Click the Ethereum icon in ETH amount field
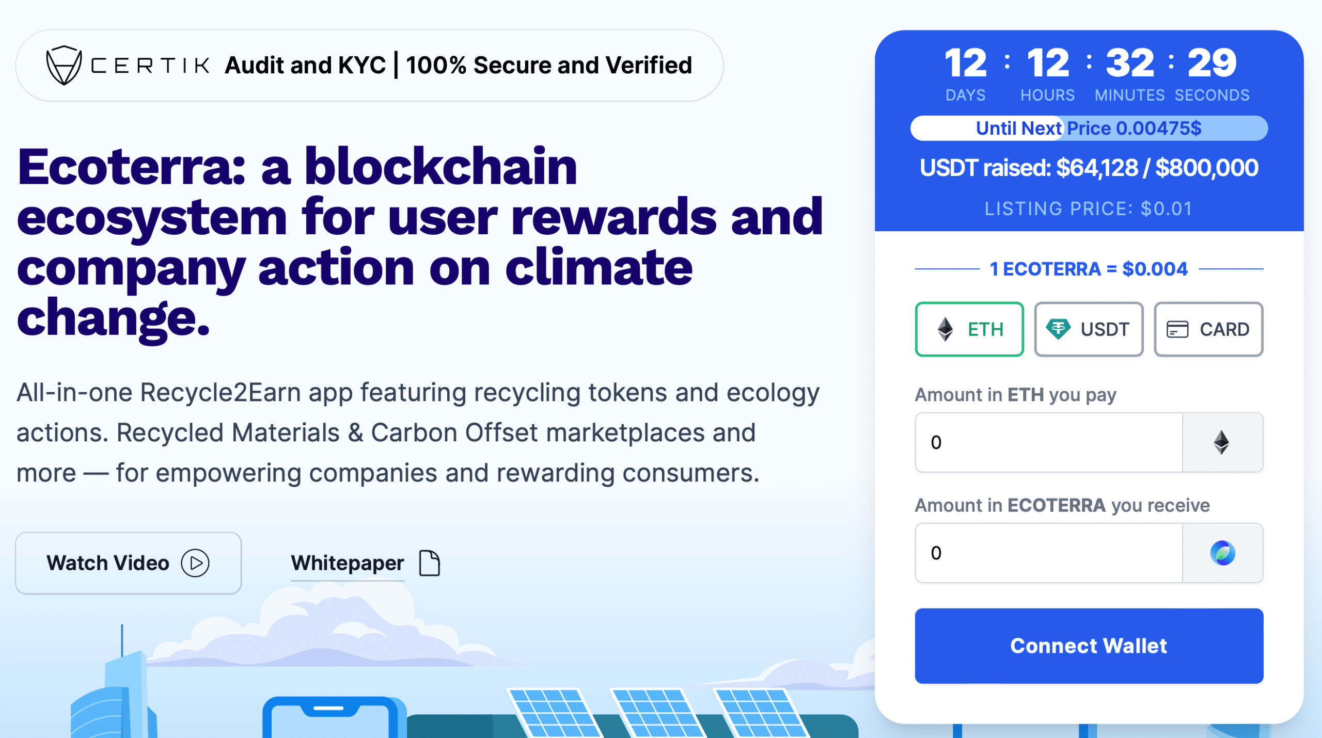Viewport: 1322px width, 738px height. 1222,442
